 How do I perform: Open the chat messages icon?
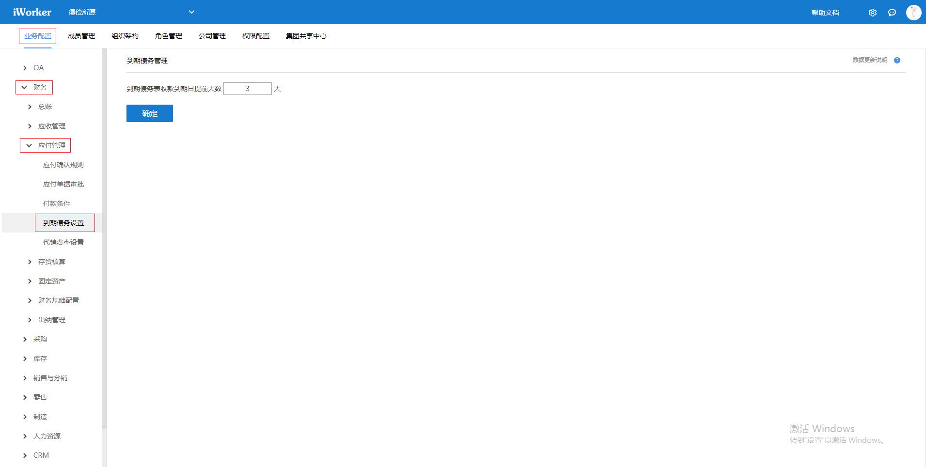click(x=892, y=13)
